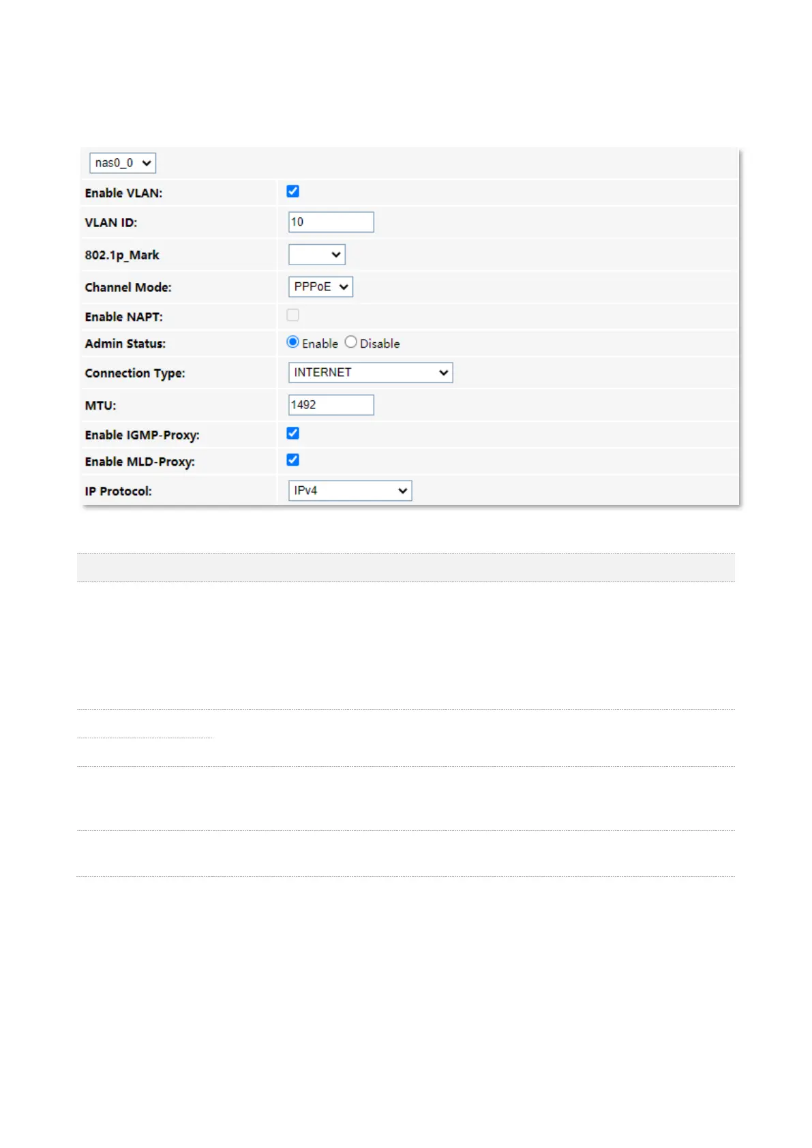Open the Channel Mode PPPoE dropdown
This screenshot has height=1148, width=812.
[x=320, y=287]
